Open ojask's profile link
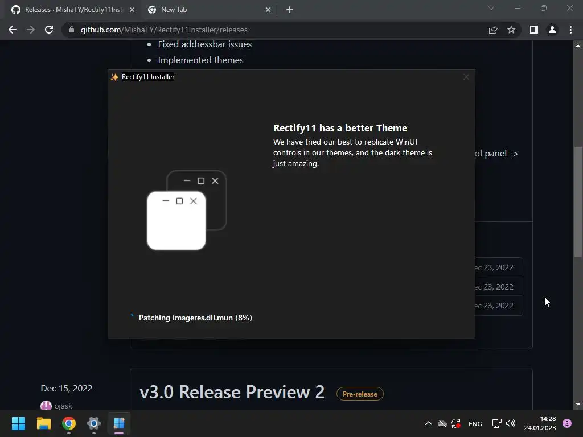Viewport: 583px width, 437px height. pyautogui.click(x=63, y=406)
